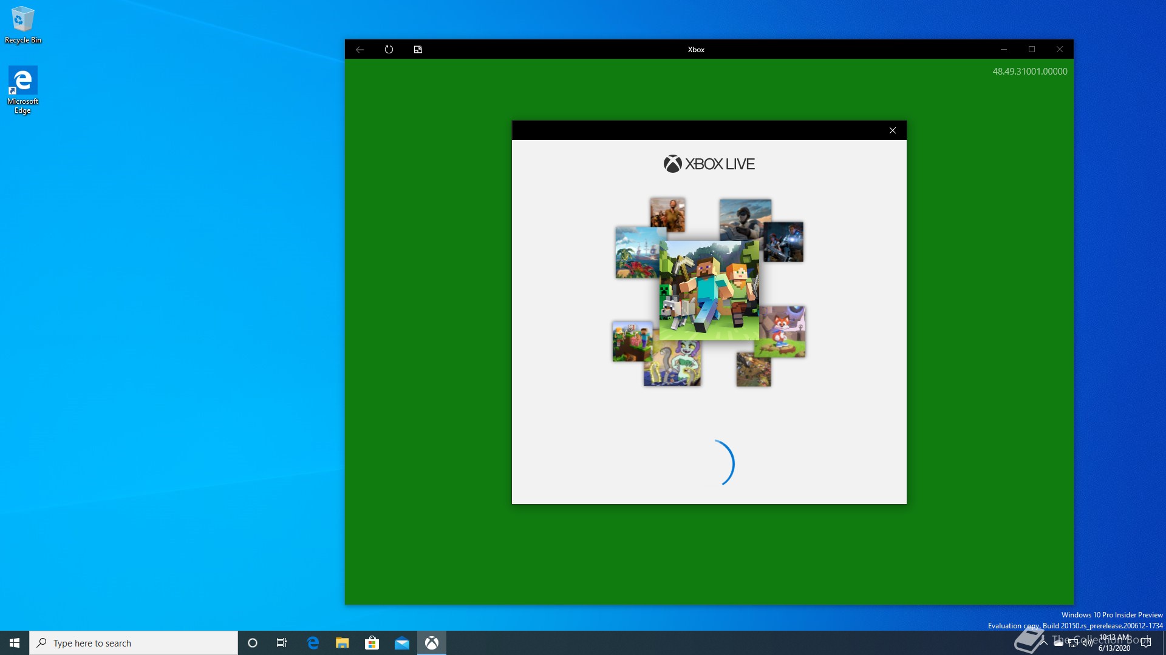Open the network icon in the system tray
This screenshot has height=655, width=1166.
[1073, 643]
